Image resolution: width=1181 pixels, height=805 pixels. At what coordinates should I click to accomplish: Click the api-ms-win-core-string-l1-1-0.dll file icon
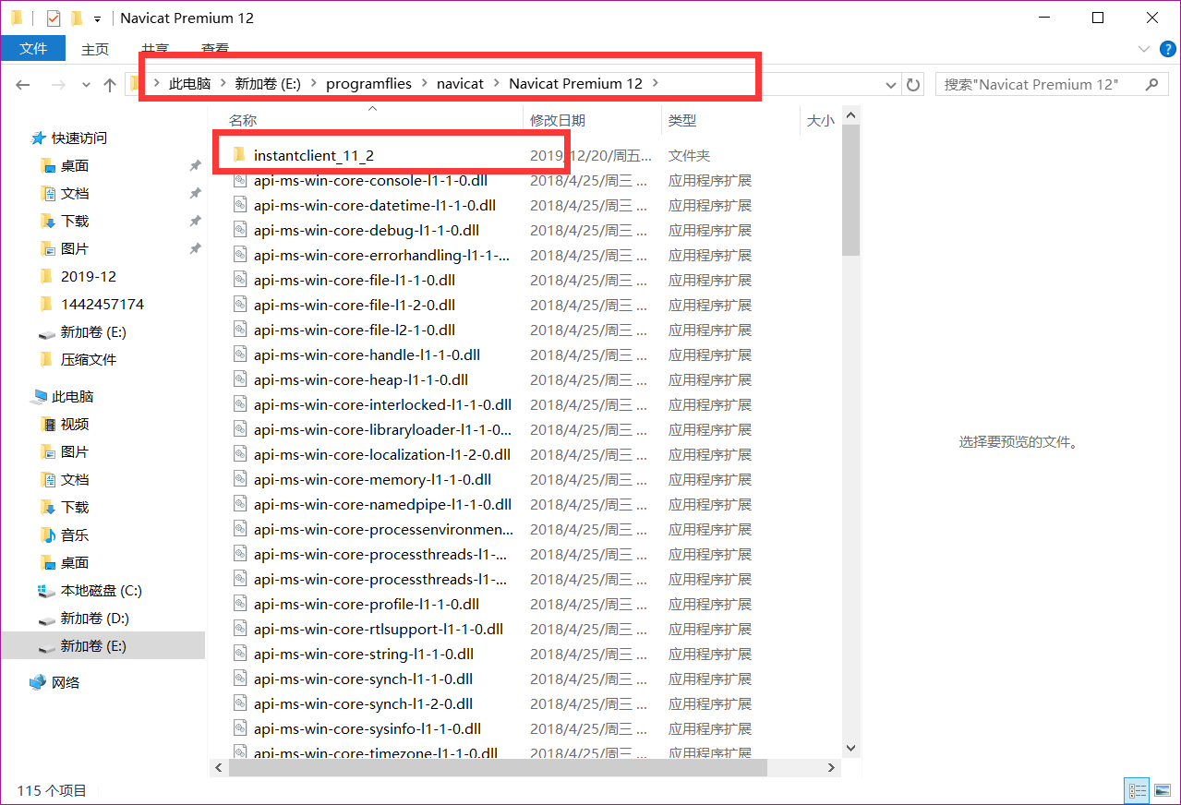(239, 655)
